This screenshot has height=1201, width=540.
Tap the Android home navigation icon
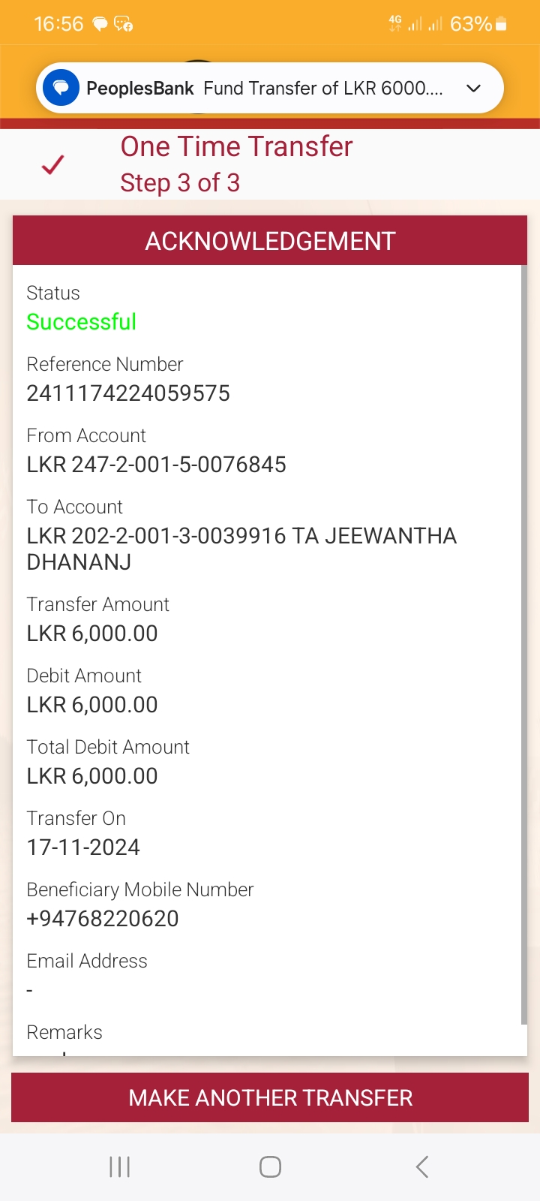tap(270, 1166)
